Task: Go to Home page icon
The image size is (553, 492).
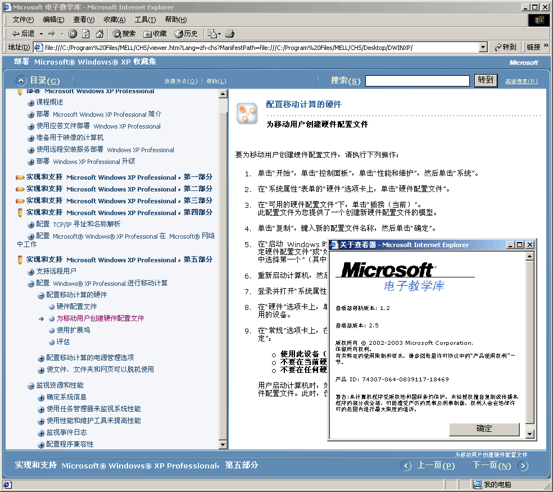Action: point(100,34)
